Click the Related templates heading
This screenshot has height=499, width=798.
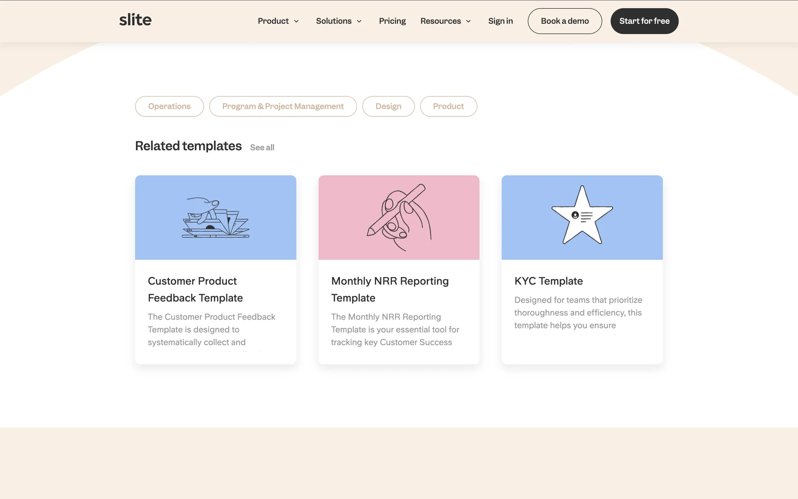click(188, 146)
